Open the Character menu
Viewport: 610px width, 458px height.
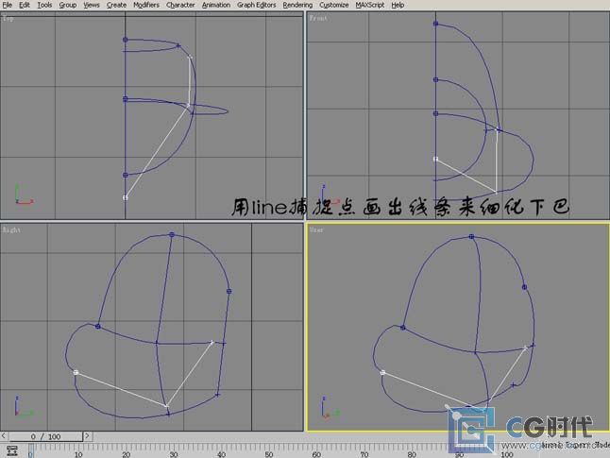pyautogui.click(x=180, y=5)
